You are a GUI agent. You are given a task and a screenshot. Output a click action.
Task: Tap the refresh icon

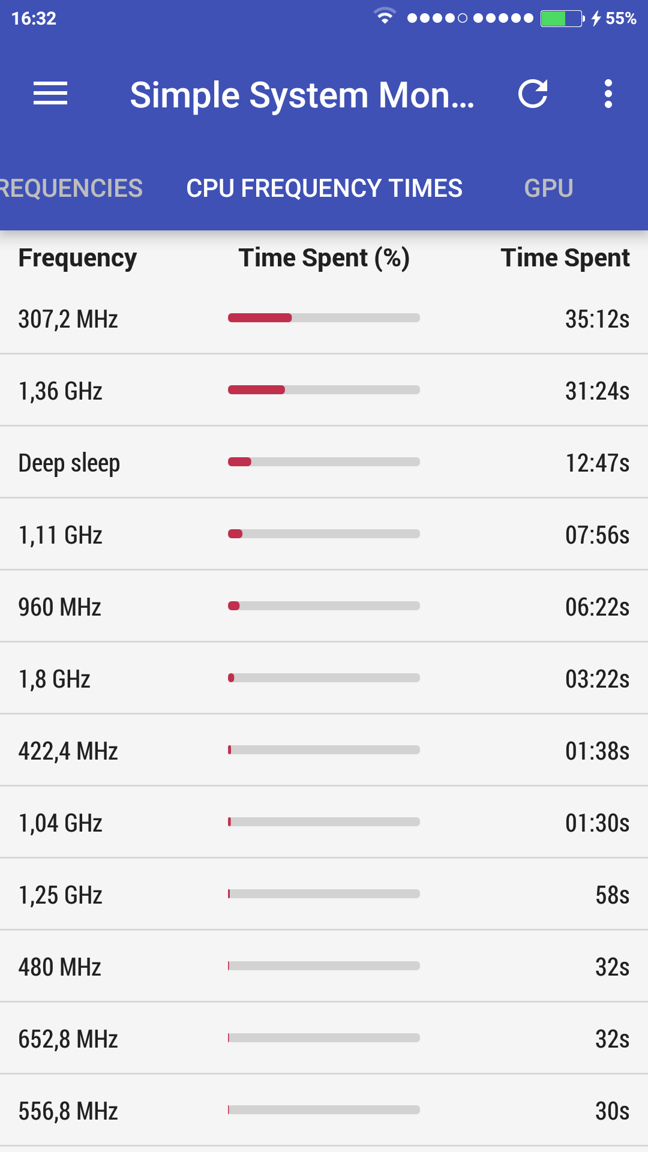pos(533,94)
